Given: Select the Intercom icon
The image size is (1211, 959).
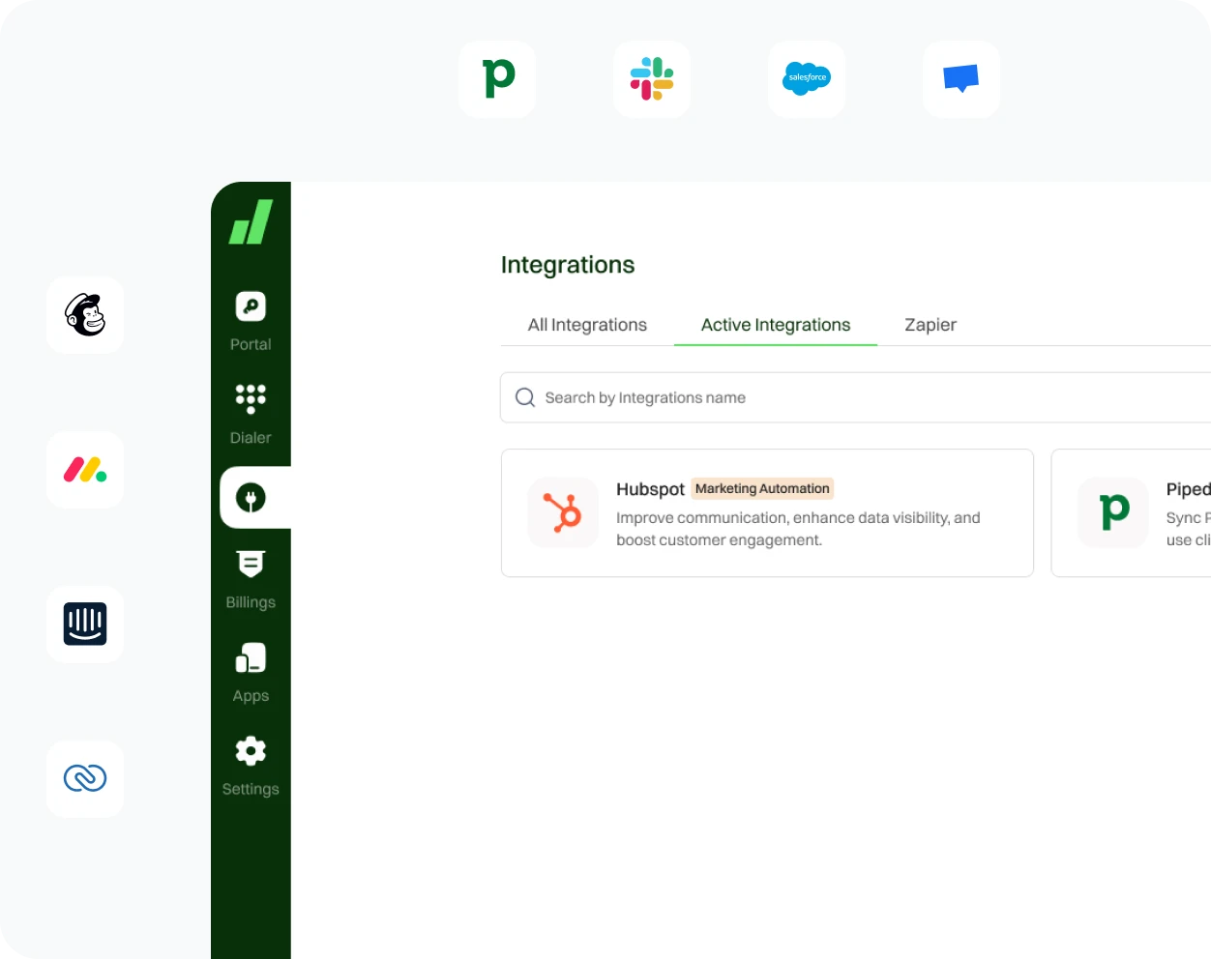Looking at the screenshot, I should (x=84, y=624).
